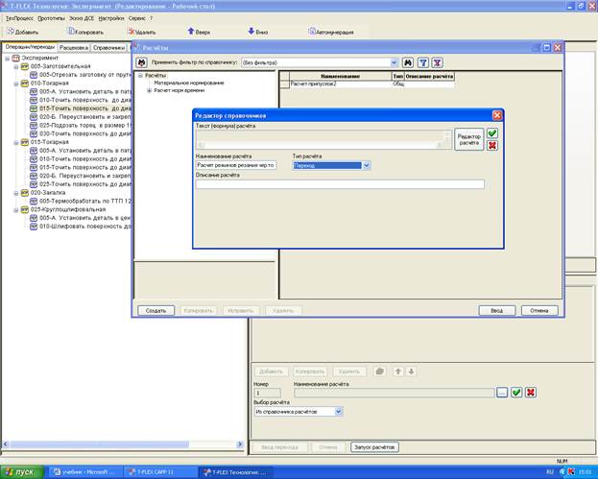Viewport: 598px width, 479px height.
Task: Collapse the 005-Заготовительная operation node
Action: click(16, 67)
